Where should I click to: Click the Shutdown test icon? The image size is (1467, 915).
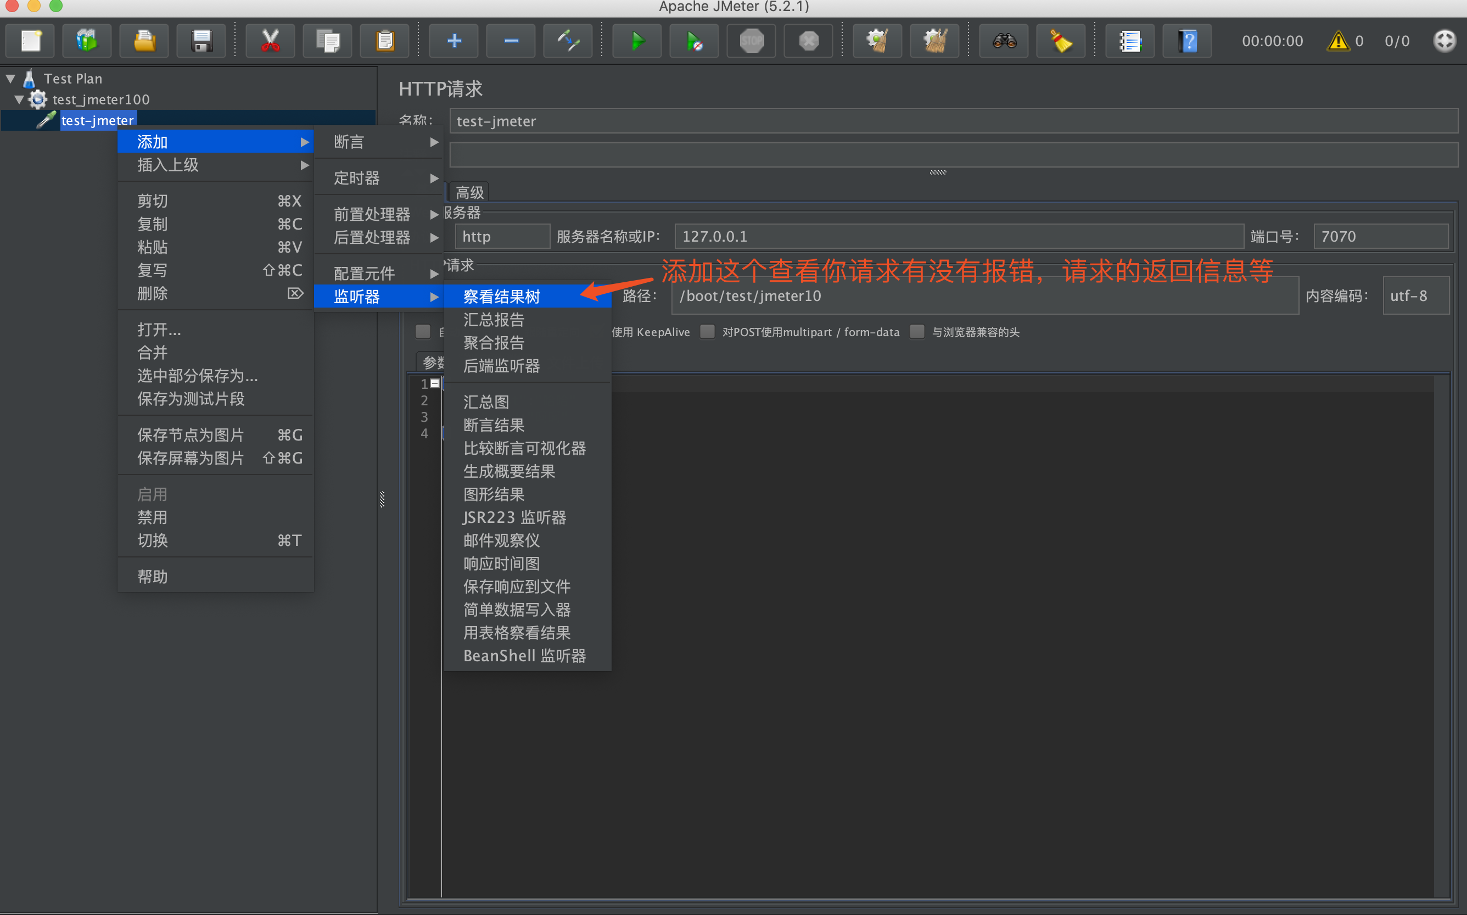[809, 41]
